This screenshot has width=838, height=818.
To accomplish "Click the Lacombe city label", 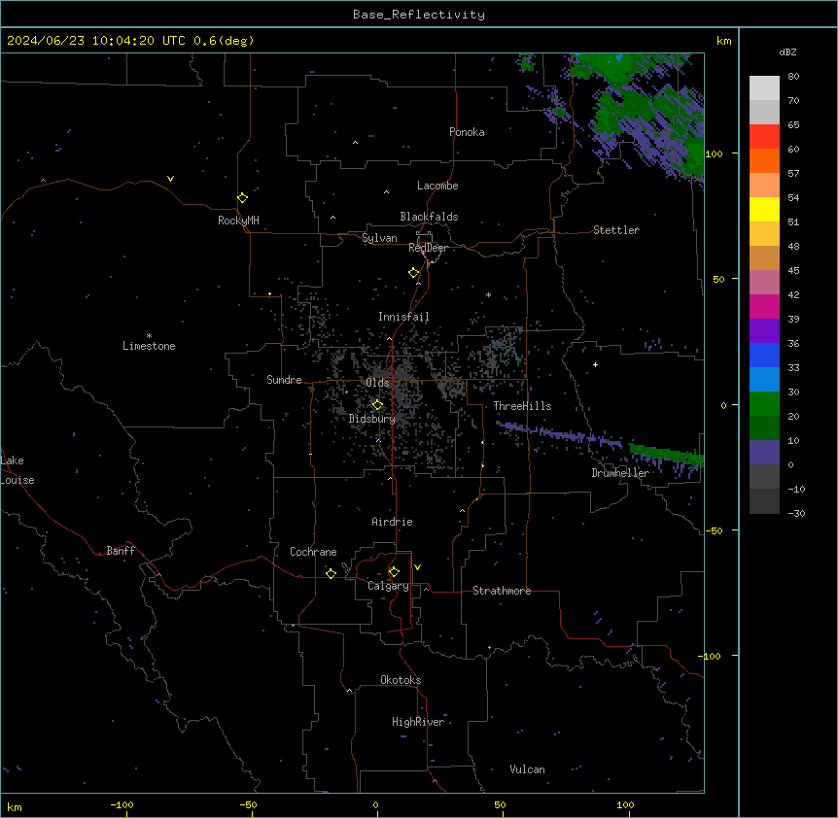I will point(437,186).
